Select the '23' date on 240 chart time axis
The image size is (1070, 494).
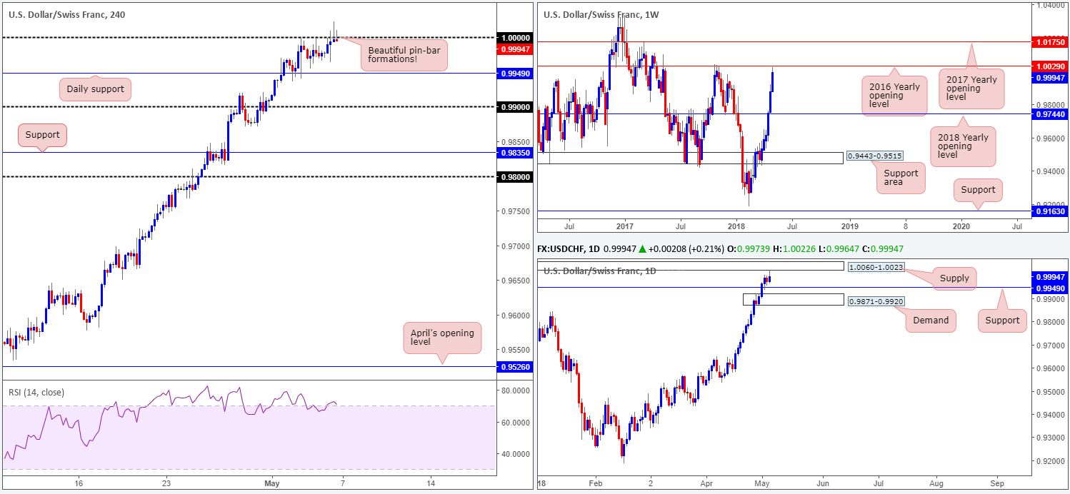[166, 482]
